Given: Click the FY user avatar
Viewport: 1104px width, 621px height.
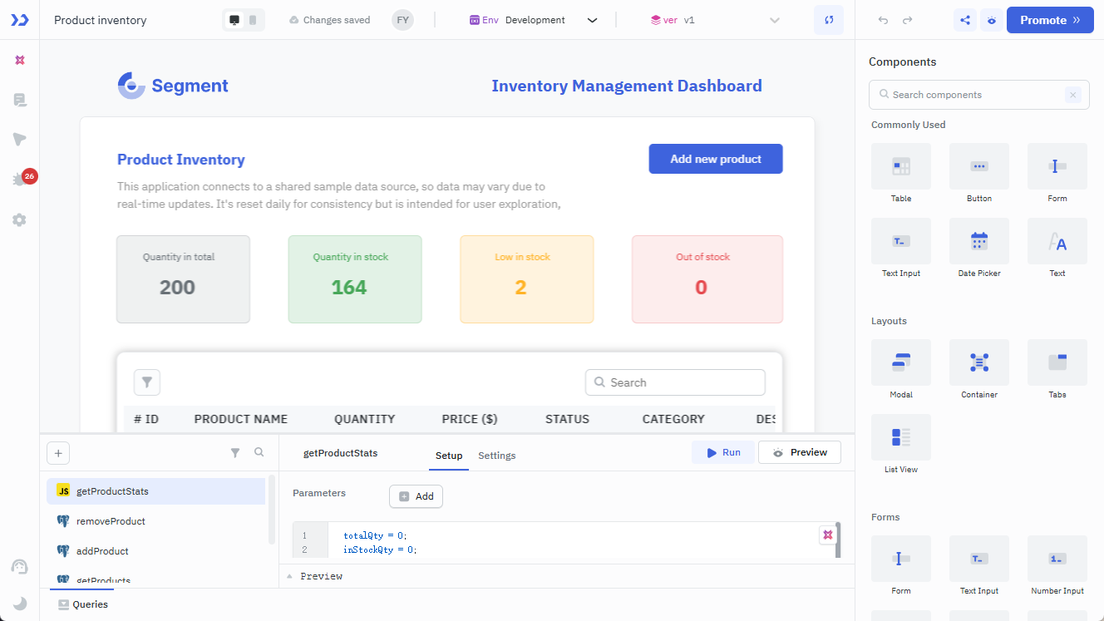Looking at the screenshot, I should [402, 20].
